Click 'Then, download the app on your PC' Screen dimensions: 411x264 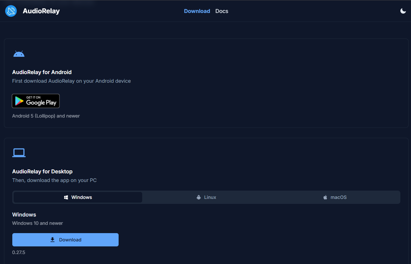click(54, 180)
